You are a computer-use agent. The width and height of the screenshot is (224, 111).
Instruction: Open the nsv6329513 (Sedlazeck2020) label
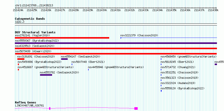tap(35, 46)
